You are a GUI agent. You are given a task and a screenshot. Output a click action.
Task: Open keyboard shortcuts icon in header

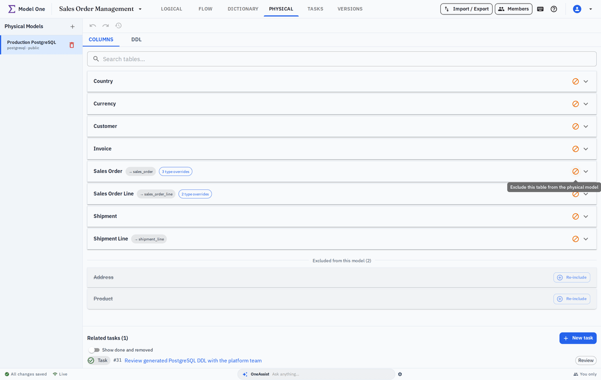click(540, 9)
